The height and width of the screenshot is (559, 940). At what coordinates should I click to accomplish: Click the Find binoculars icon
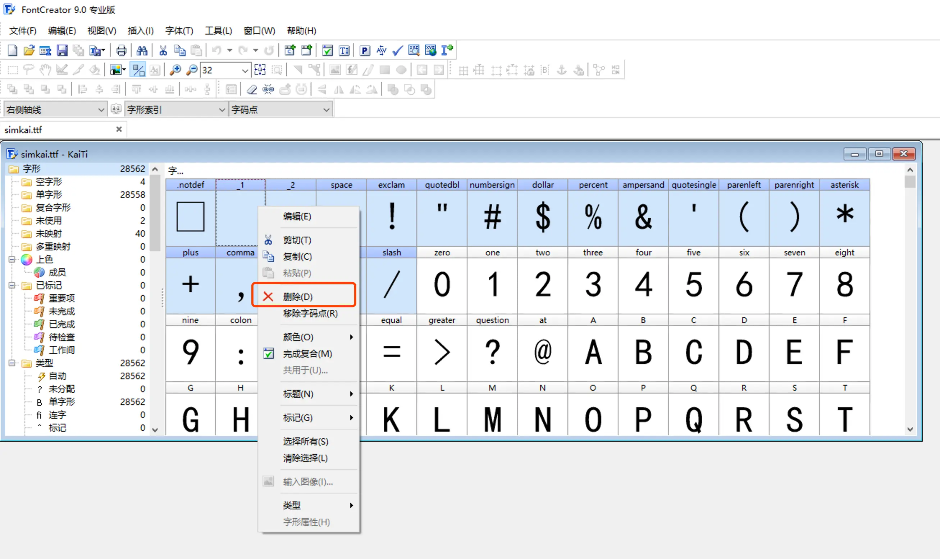[x=142, y=50]
